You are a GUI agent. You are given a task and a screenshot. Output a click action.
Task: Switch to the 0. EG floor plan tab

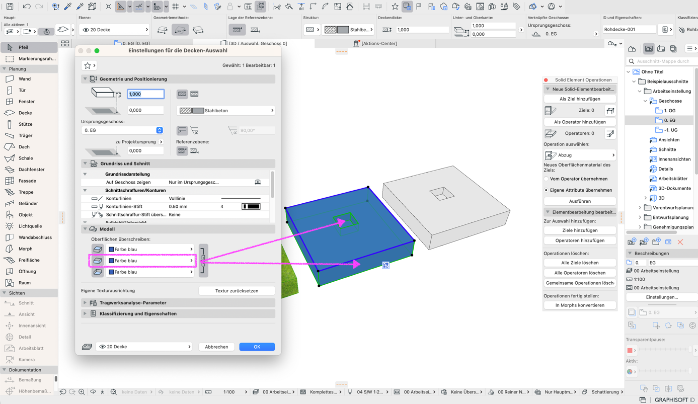(x=132, y=44)
